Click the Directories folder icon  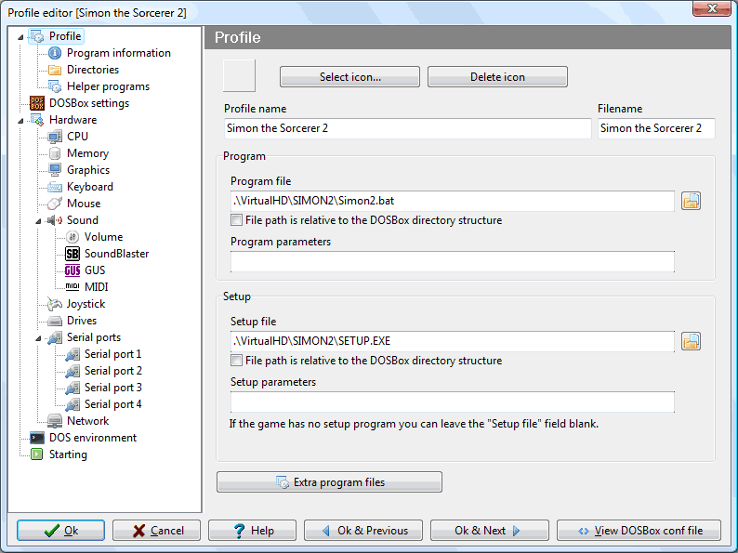(x=55, y=70)
